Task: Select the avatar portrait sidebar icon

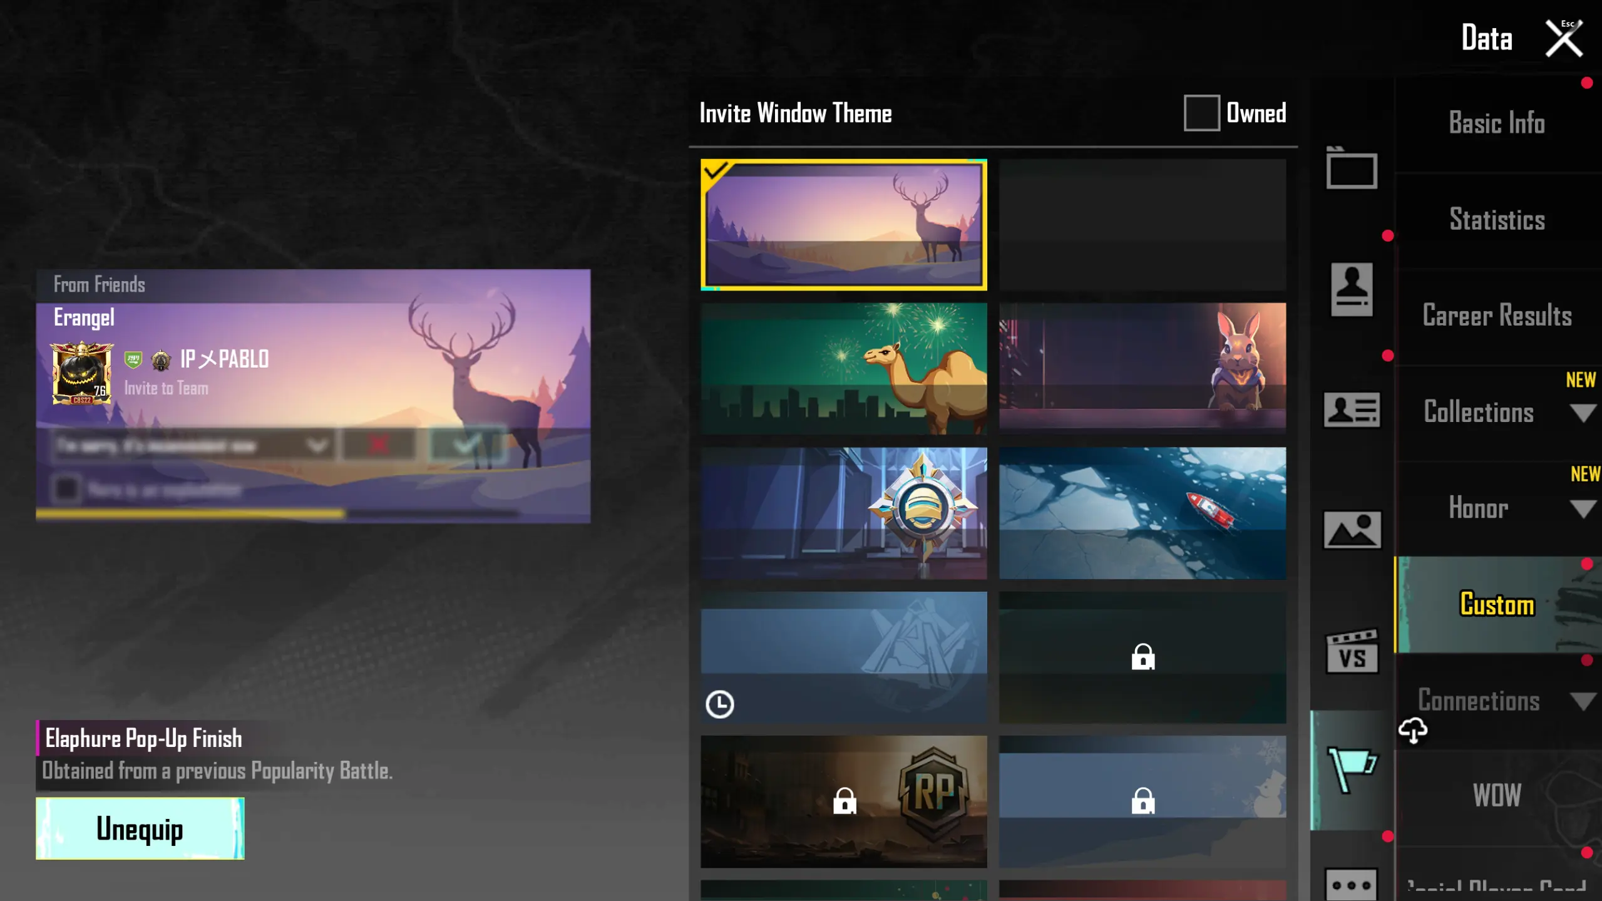Action: (x=1351, y=289)
